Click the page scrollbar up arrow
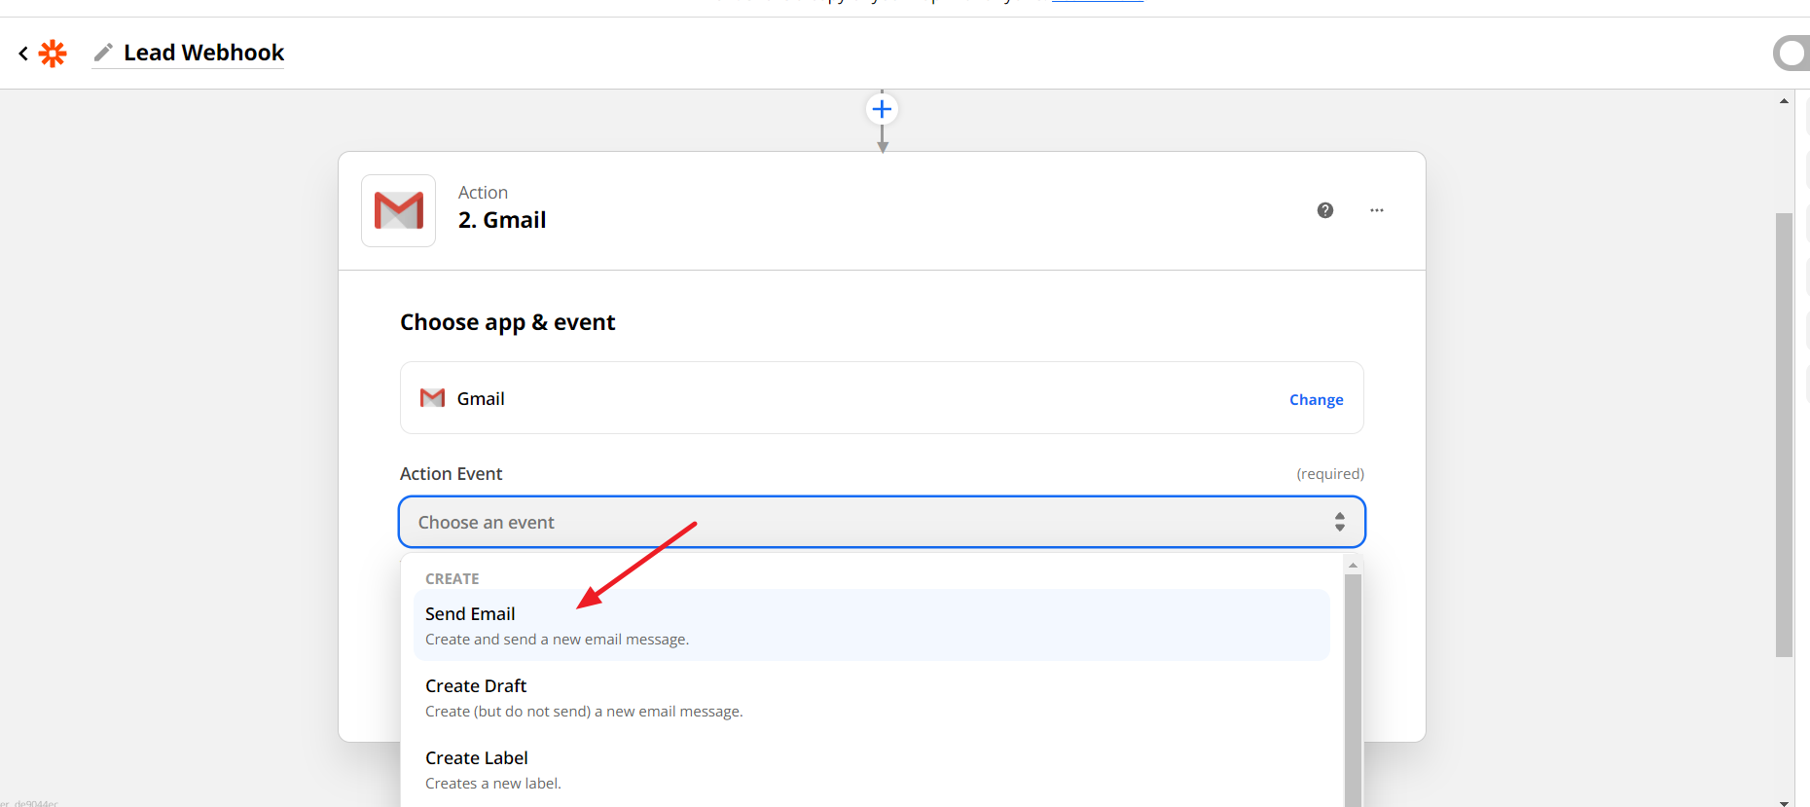The height and width of the screenshot is (807, 1810). (1784, 100)
